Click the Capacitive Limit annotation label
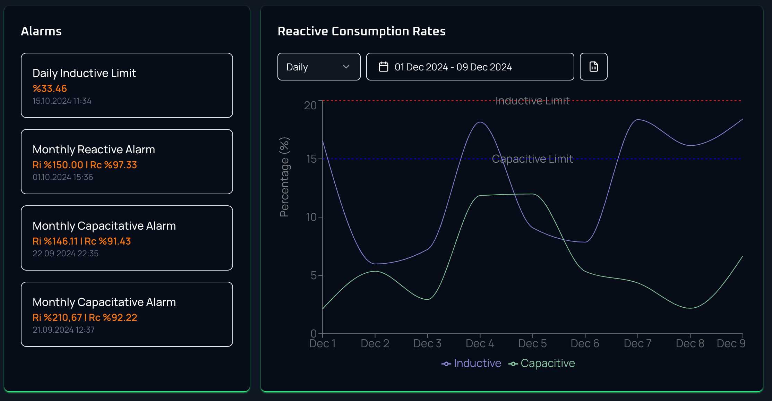Screen dimensions: 772x401 coord(532,159)
